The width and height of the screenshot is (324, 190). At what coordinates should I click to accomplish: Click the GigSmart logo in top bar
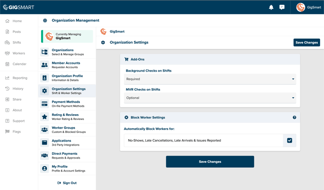point(18,7)
